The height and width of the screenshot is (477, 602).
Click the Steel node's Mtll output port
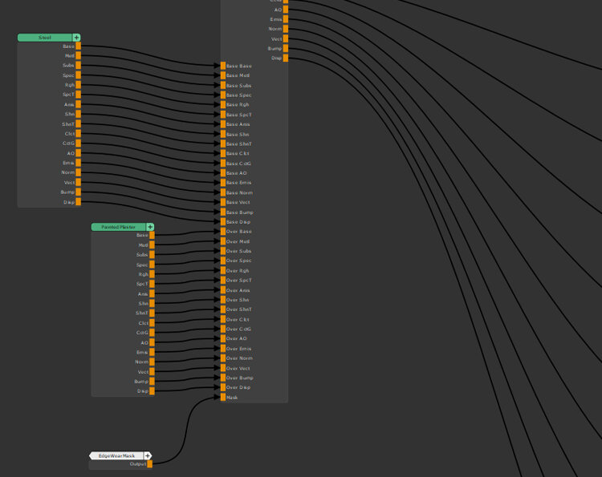coord(79,56)
